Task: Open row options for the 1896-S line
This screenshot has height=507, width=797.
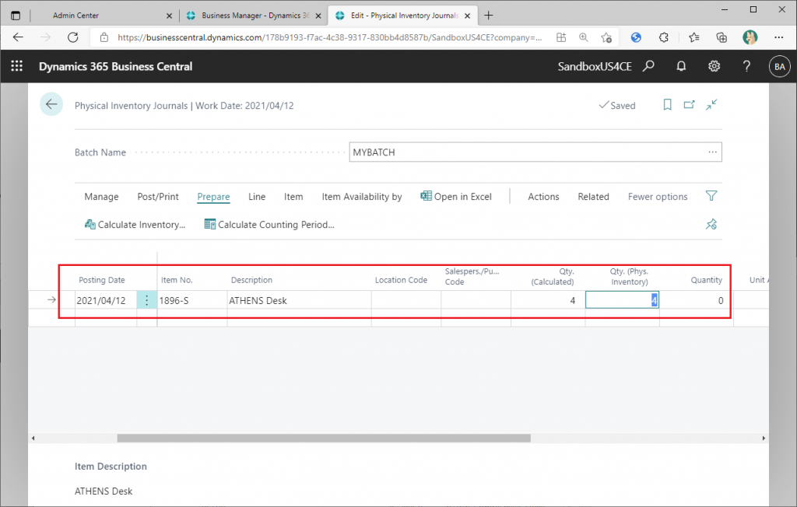Action: coord(146,300)
